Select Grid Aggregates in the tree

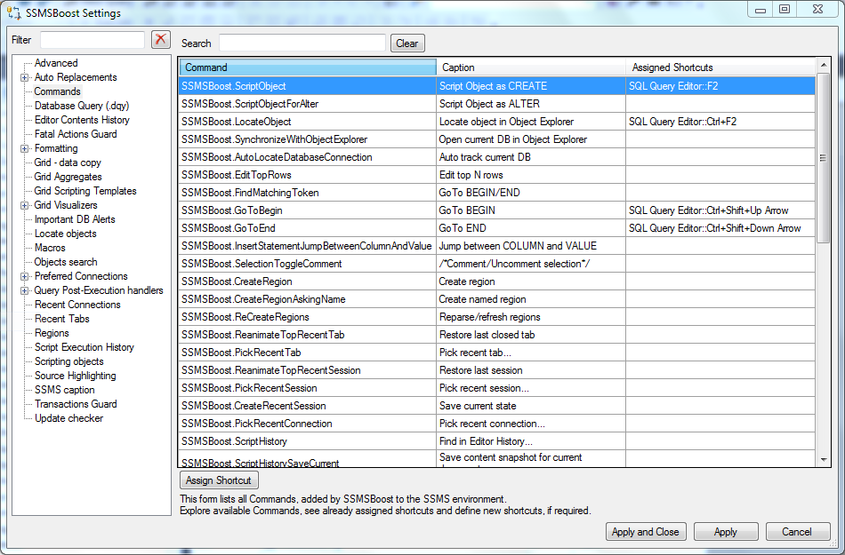tap(68, 177)
